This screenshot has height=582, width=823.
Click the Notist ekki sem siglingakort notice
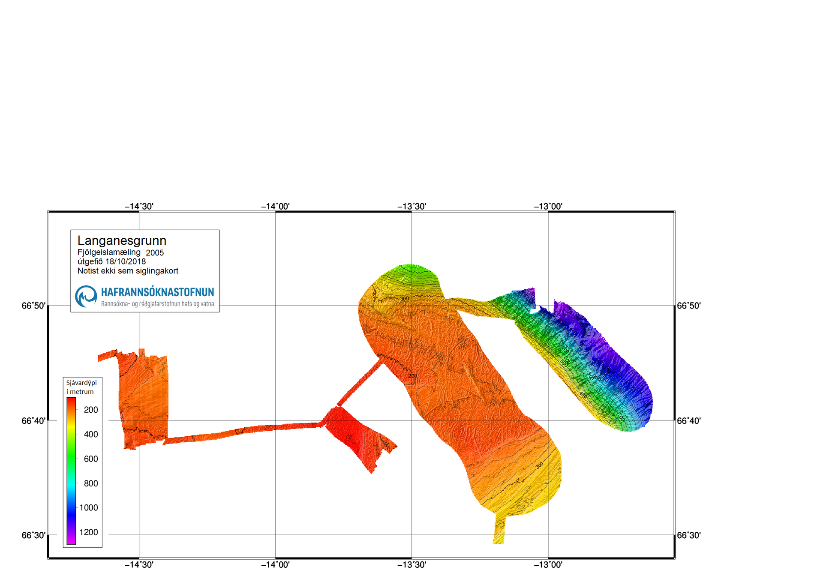point(128,271)
